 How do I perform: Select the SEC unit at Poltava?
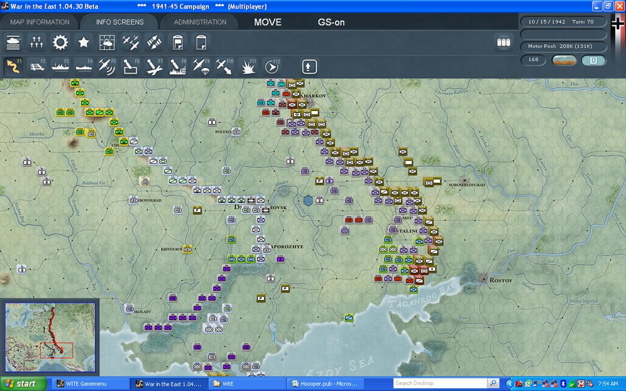[236, 132]
